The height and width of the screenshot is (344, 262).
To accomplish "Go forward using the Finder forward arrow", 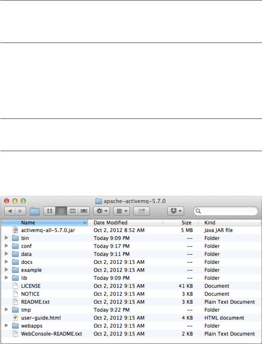I will coord(21,211).
